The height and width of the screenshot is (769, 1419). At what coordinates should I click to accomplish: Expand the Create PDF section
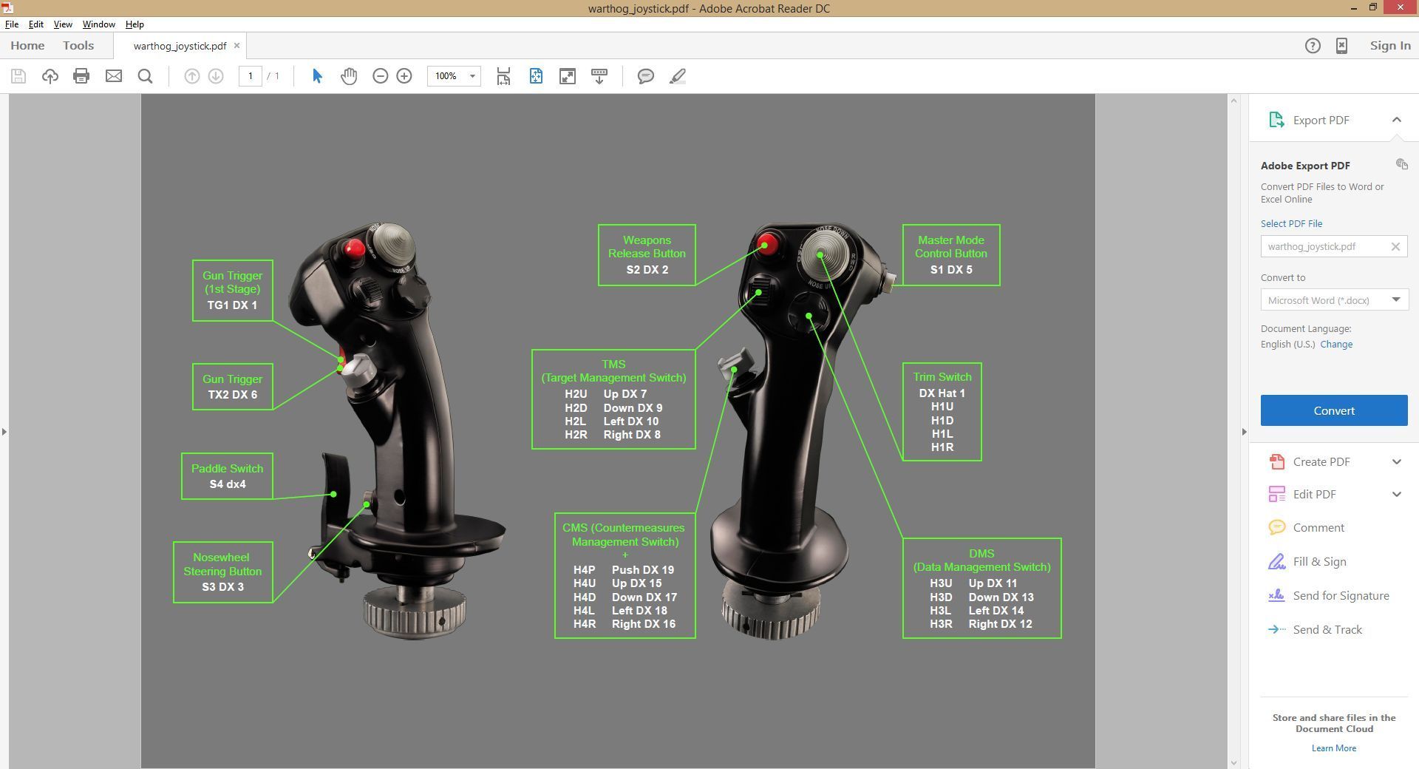coord(1320,461)
